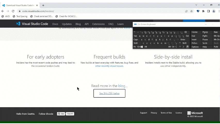This screenshot has height=124, width=220.
Task: Toggle ScrLk on the On-Screen Keyboard
Action: click(x=205, y=43)
